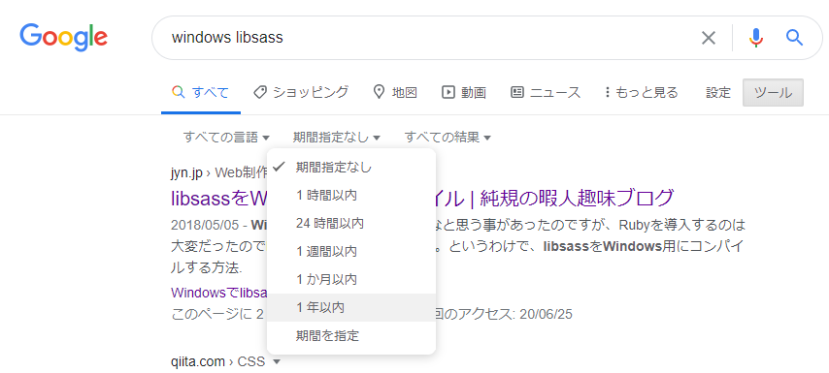The height and width of the screenshot is (373, 829).
Task: Switch to 動画 tab
Action: [464, 93]
